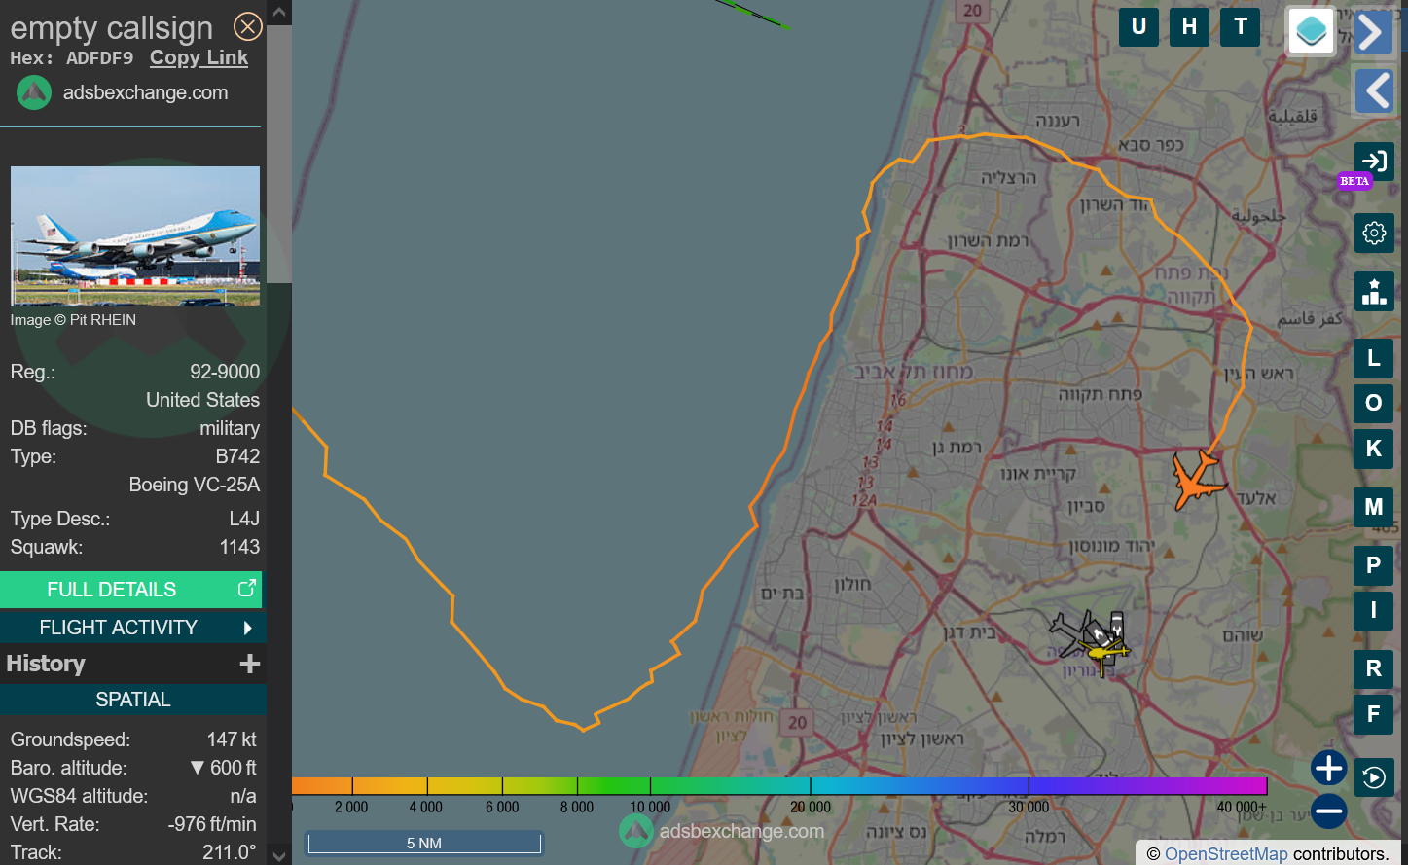Image resolution: width=1408 pixels, height=865 pixels.
Task: Toggle the T track button
Action: [1241, 27]
